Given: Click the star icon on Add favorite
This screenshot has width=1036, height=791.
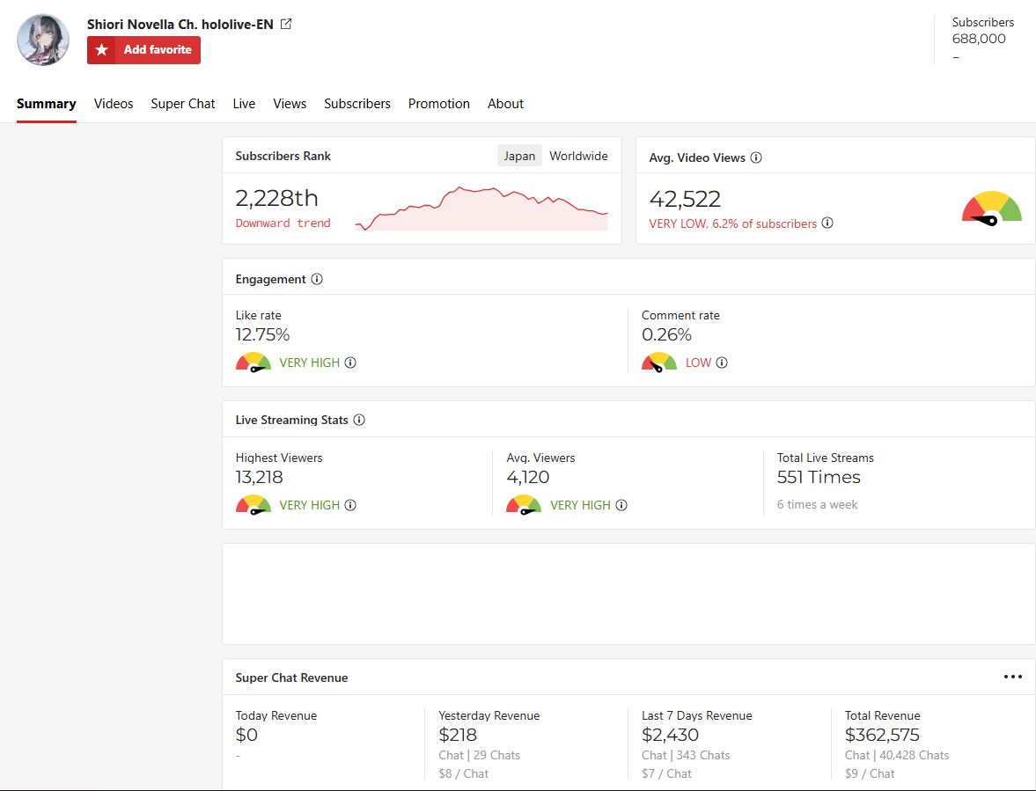Looking at the screenshot, I should (x=102, y=50).
